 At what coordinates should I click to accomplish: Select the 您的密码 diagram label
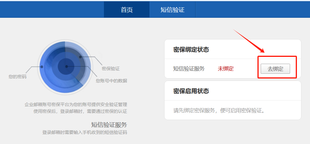tap(18, 77)
